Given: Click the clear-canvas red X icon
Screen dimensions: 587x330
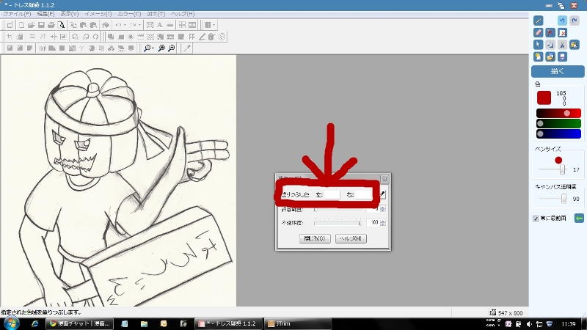Looking at the screenshot, I should [x=562, y=32].
